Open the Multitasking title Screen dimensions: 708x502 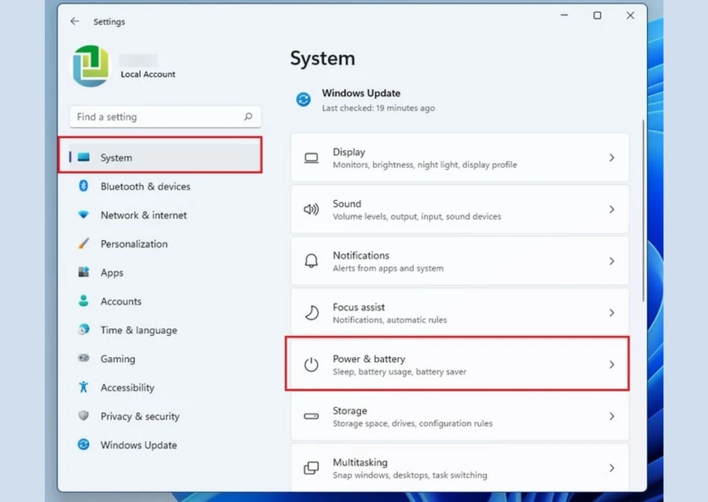coord(360,463)
